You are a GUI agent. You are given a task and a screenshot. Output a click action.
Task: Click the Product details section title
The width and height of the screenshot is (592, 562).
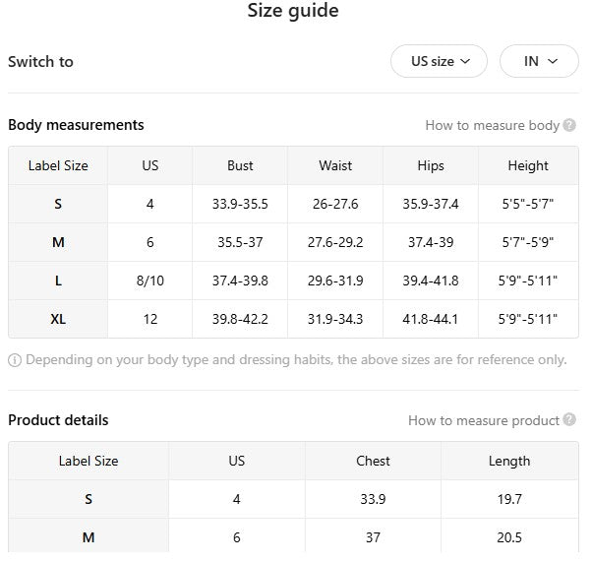tap(58, 420)
